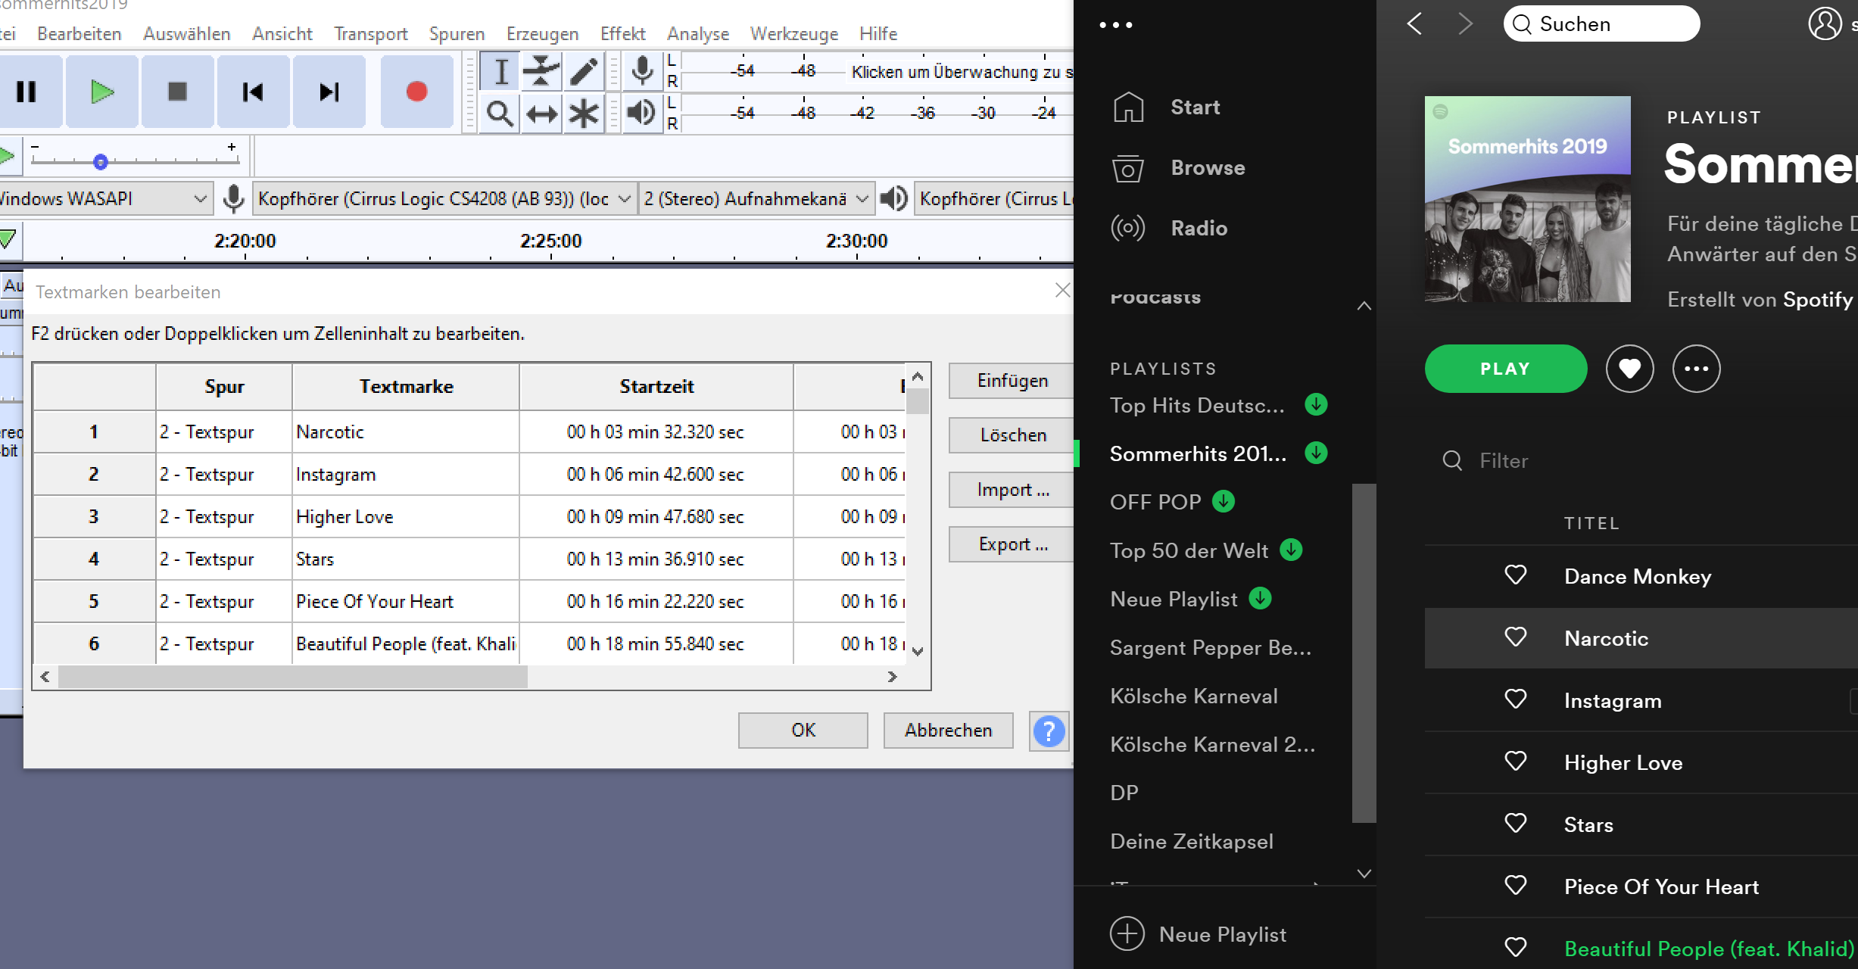Skip to end of the track
Viewport: 1858px width, 969px height.
click(x=329, y=92)
